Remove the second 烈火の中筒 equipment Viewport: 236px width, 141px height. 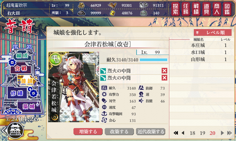click(164, 78)
